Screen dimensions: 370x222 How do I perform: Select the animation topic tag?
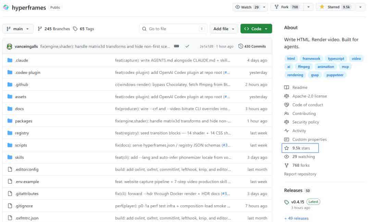[x=326, y=67]
